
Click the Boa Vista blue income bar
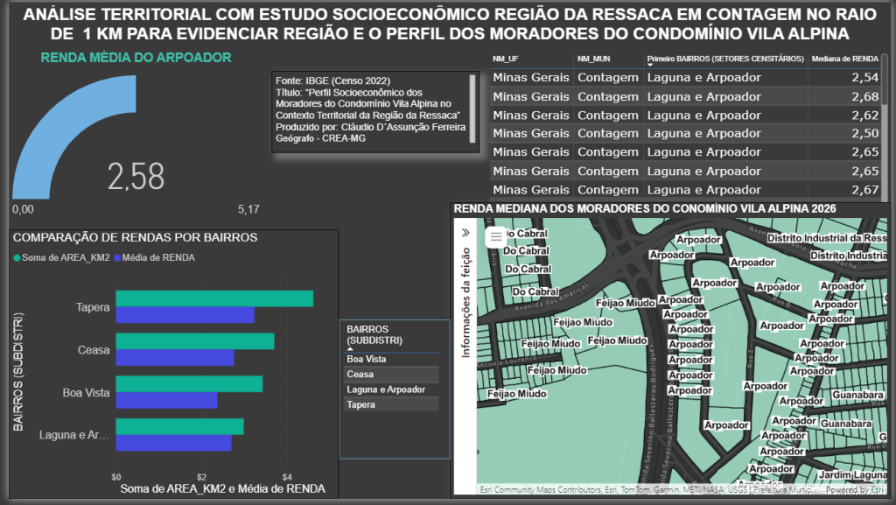point(166,400)
